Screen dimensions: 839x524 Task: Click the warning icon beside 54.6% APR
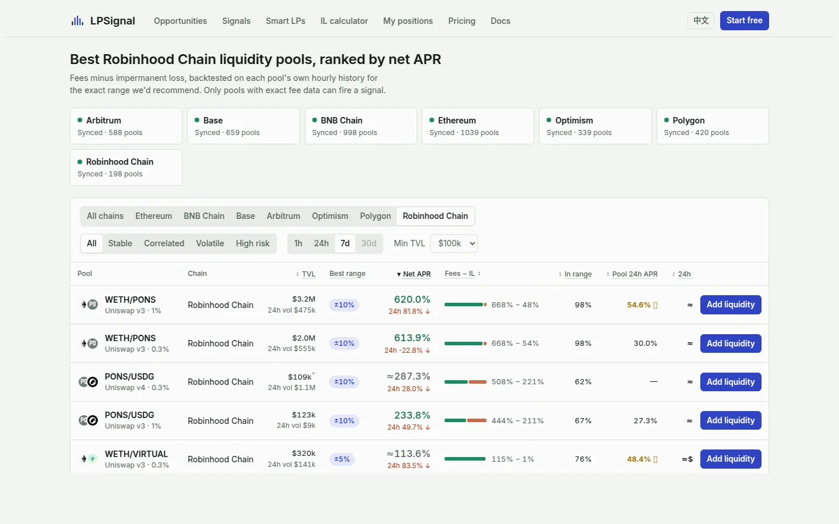pyautogui.click(x=655, y=305)
